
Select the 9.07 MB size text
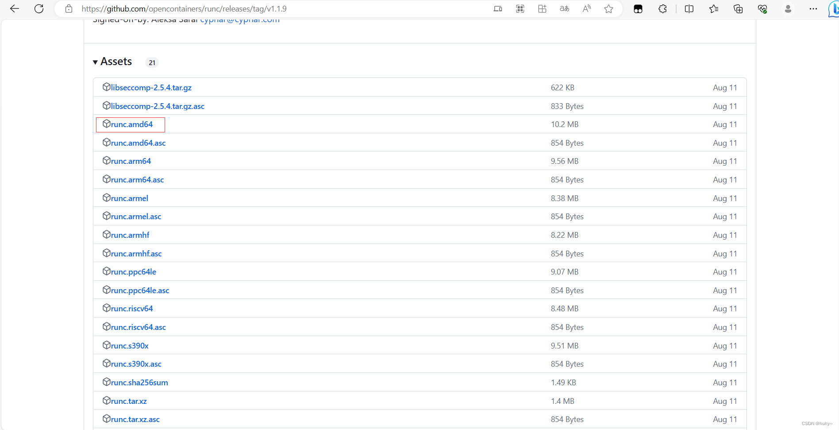[565, 272]
